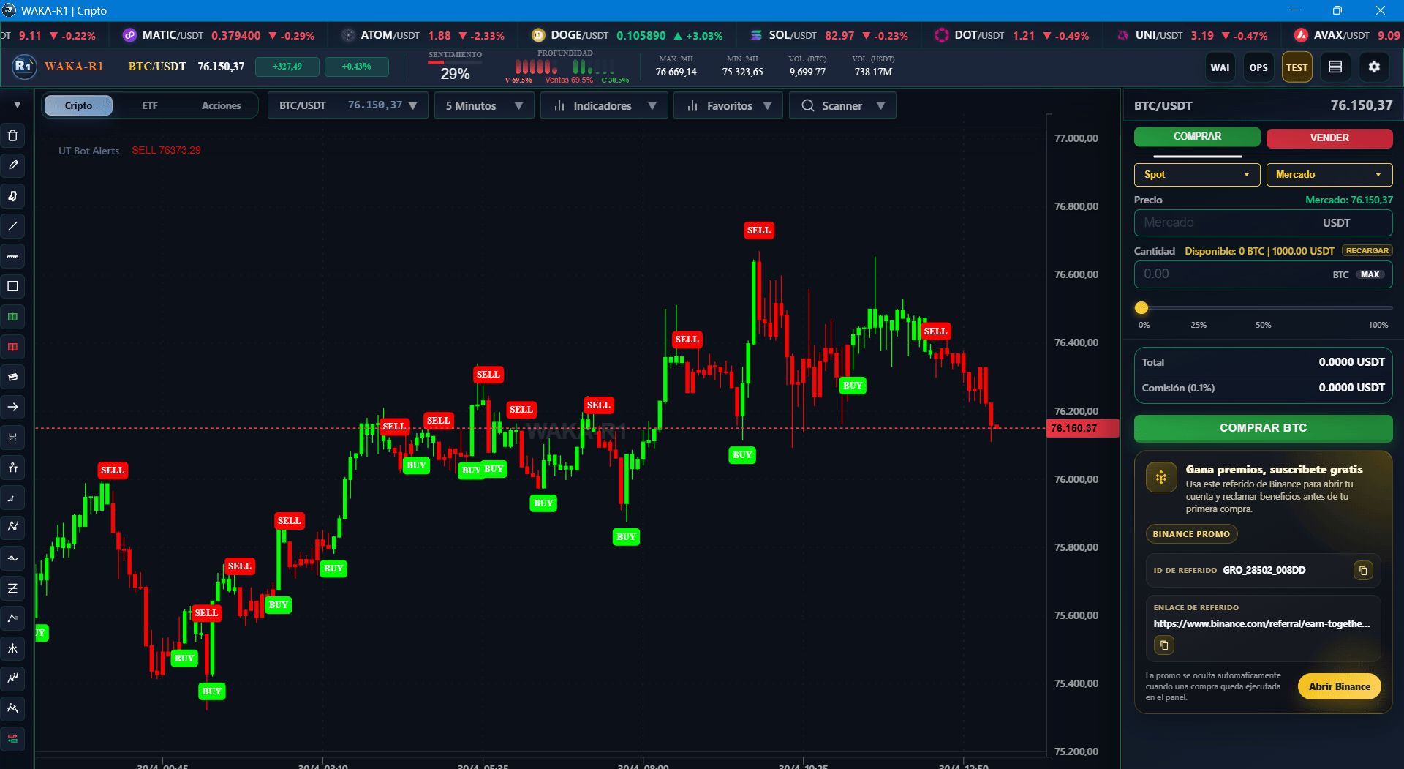Click the DOGE/USDT ticker coin icon
This screenshot has height=769, width=1404.
pos(538,35)
